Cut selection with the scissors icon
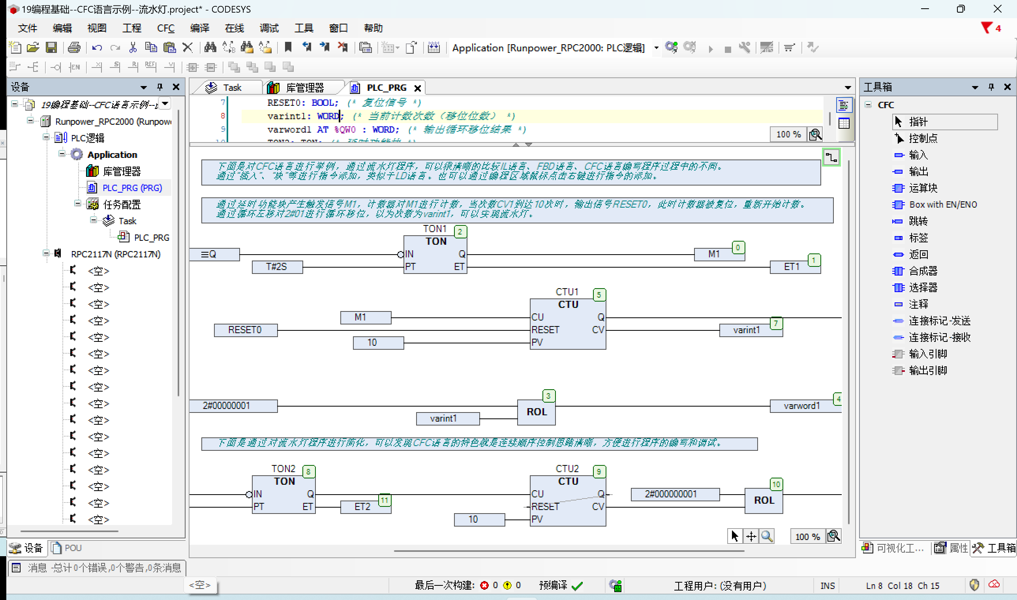Screen dimensions: 1017x600 (x=133, y=48)
